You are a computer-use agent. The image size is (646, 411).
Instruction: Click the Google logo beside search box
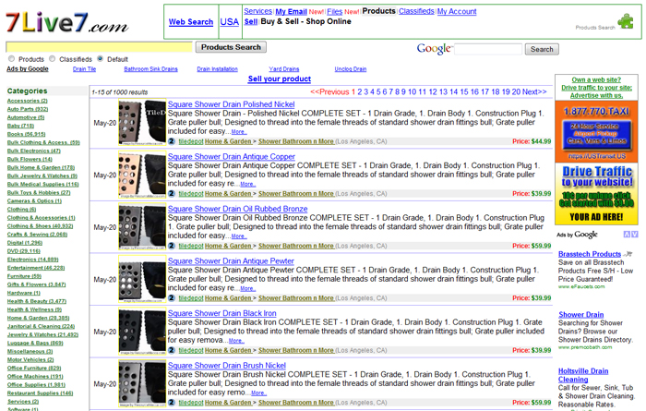(x=434, y=49)
